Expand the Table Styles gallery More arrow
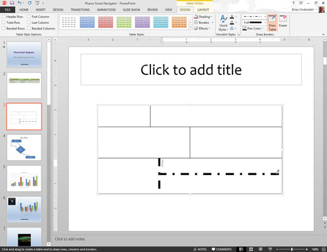Screen dimensions: 327x252 (x=191, y=28)
